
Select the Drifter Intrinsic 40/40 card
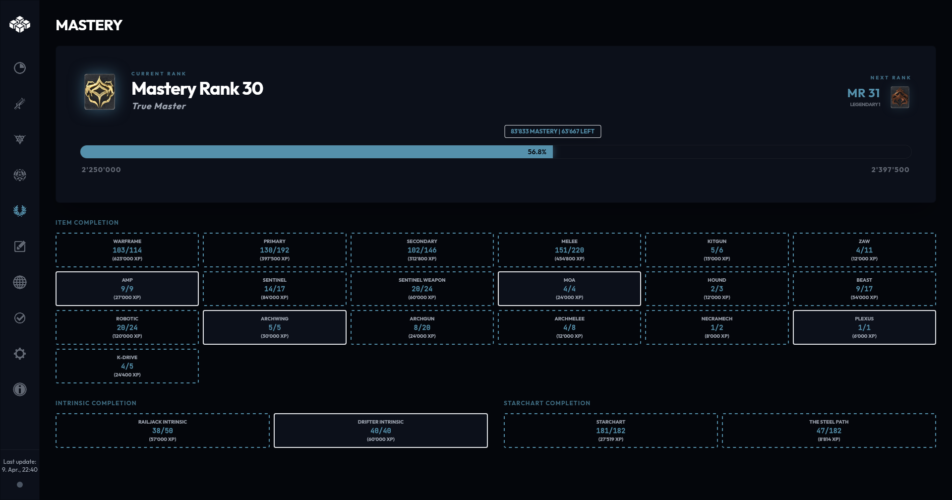[x=380, y=430]
